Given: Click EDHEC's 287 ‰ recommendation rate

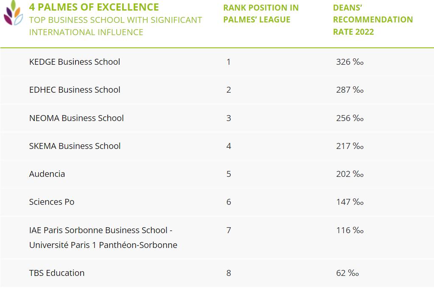Looking at the screenshot, I should (x=350, y=90).
